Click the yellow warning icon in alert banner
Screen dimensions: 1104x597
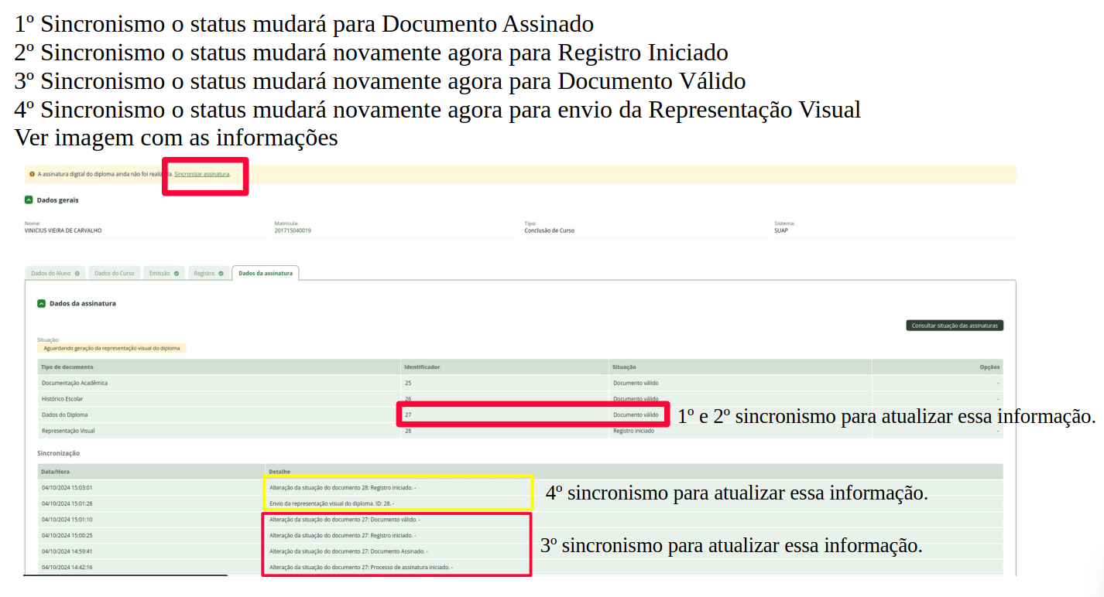32,174
